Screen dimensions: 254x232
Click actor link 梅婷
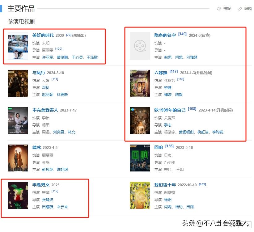pyautogui.click(x=168, y=95)
